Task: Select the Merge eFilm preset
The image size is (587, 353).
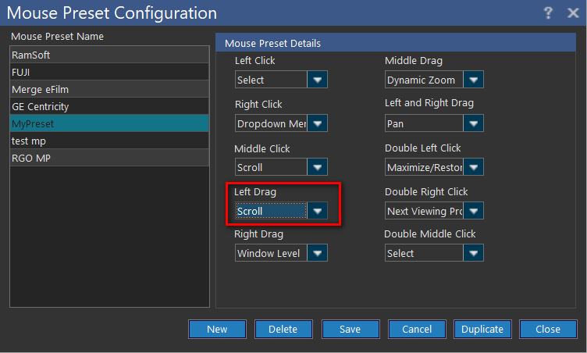Action: (x=109, y=89)
